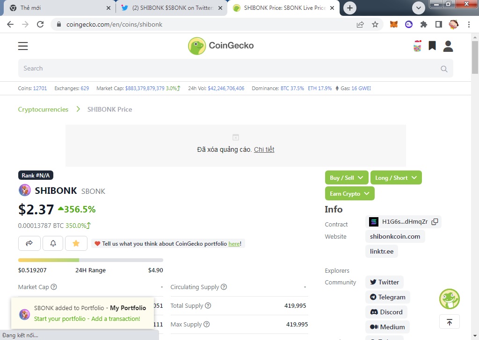Click the 24H range progress bar

pyautogui.click(x=90, y=260)
